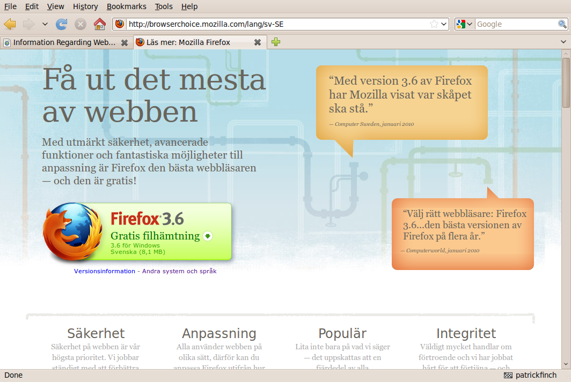Image resolution: width=571 pixels, height=382 pixels.
Task: Open the Bookmarks menu
Action: (126, 6)
